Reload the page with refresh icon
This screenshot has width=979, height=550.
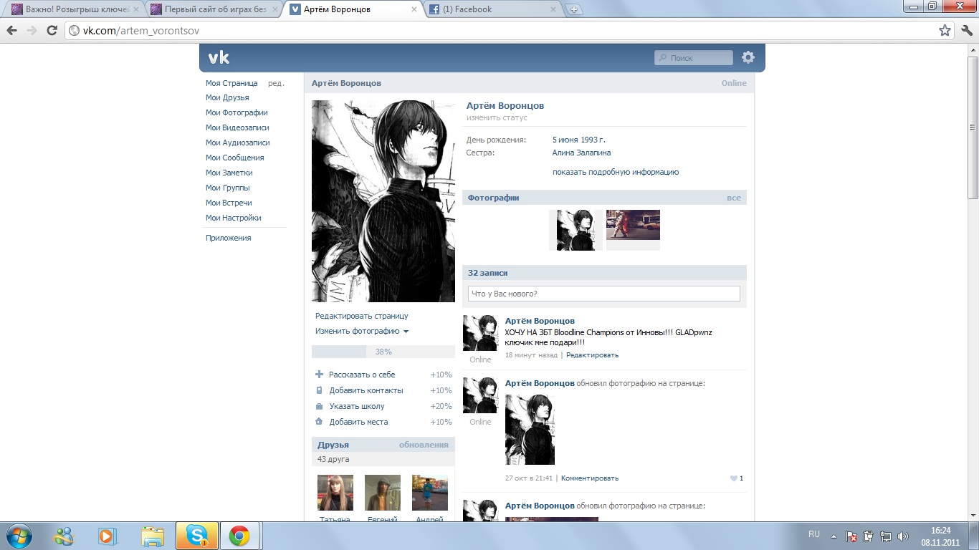point(52,31)
